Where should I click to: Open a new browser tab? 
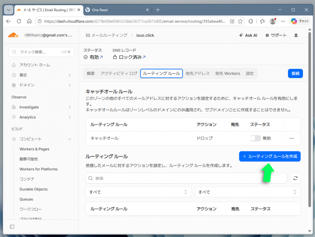[158, 10]
